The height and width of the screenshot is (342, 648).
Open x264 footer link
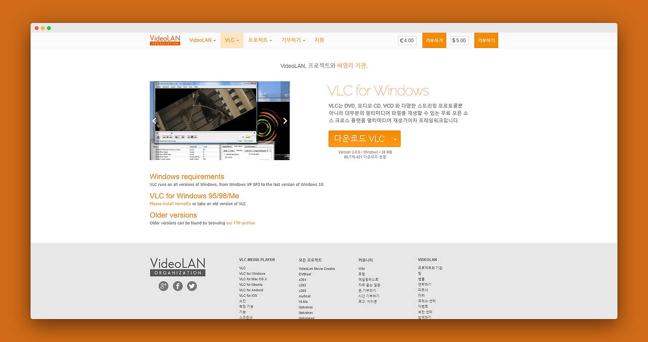coord(302,280)
